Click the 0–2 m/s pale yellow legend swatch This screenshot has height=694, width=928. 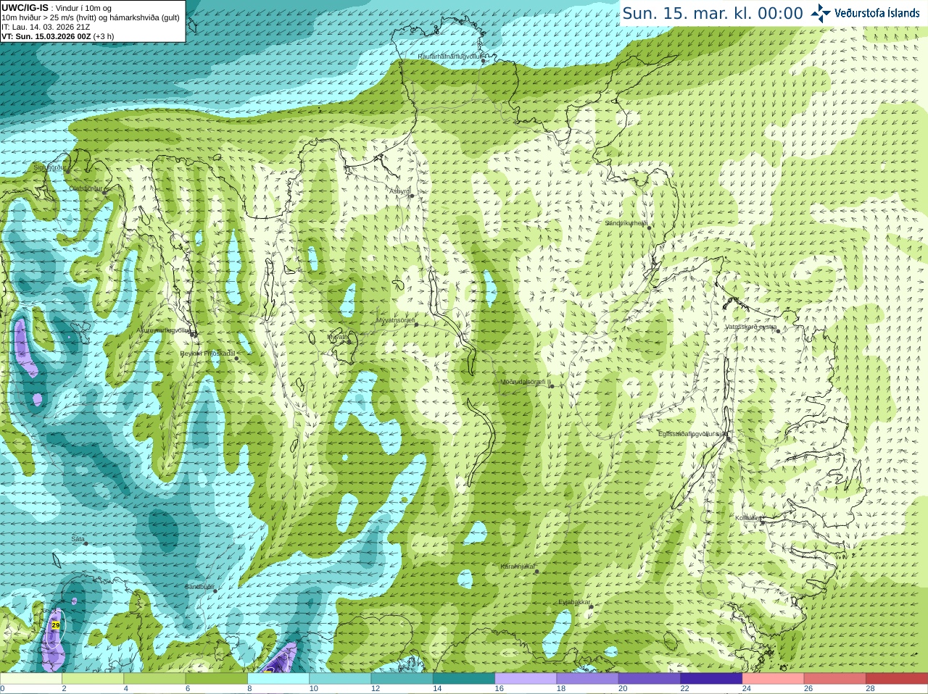coord(31,679)
